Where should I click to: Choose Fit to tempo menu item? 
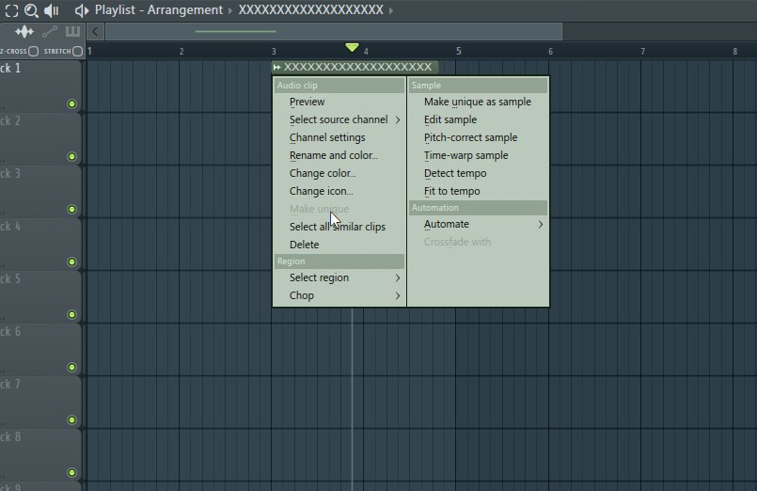(x=479, y=191)
